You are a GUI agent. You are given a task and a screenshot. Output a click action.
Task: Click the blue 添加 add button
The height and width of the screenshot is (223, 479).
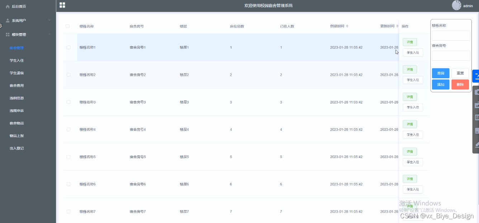[441, 85]
